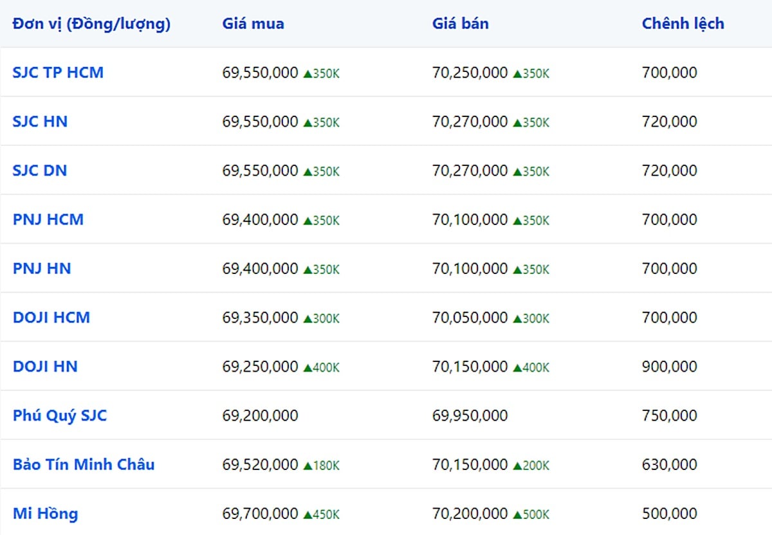Viewport: 772px width, 535px height.
Task: Select SJC HN buying price 69,550,000
Action: tap(261, 122)
